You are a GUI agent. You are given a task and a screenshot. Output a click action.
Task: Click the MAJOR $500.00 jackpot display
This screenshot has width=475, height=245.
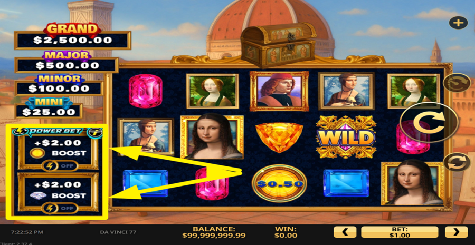pyautogui.click(x=66, y=62)
